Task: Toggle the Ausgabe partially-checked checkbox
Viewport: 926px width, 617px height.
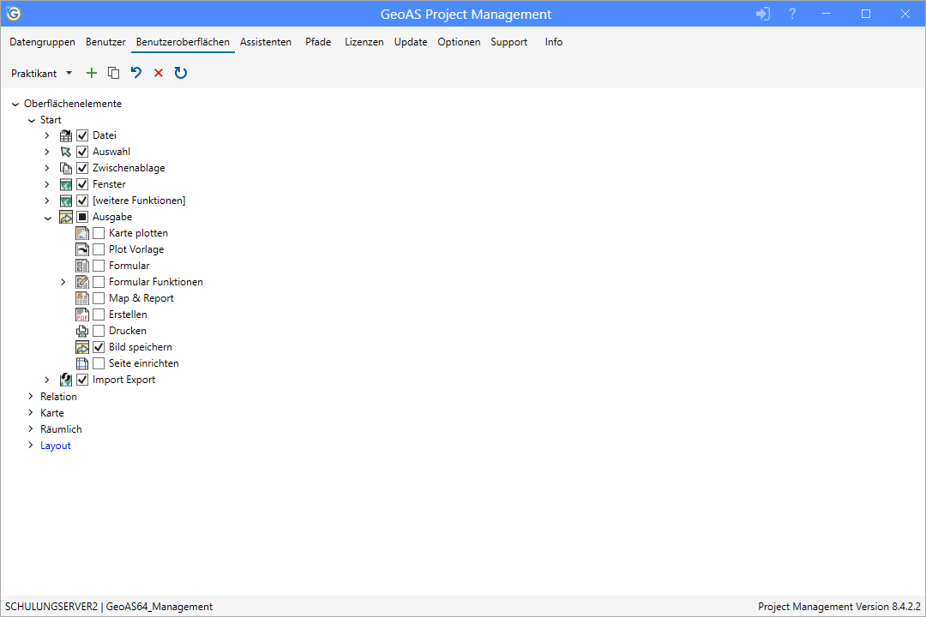Action: tap(82, 217)
